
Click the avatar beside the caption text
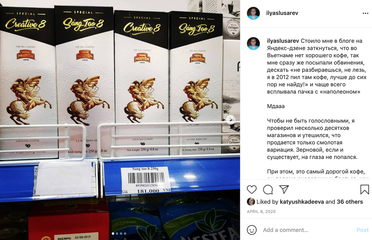[x=253, y=44]
